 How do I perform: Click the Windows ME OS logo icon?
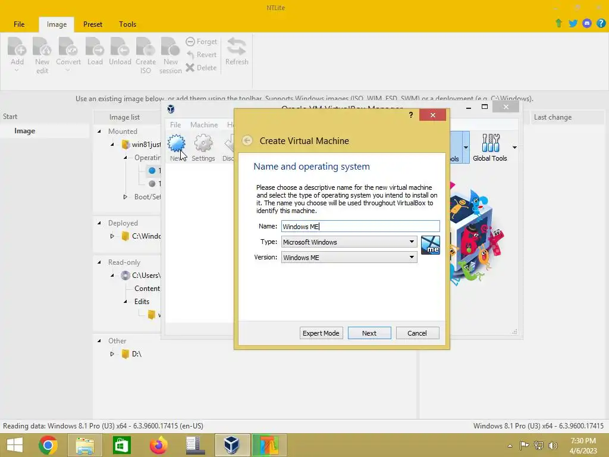tap(431, 245)
